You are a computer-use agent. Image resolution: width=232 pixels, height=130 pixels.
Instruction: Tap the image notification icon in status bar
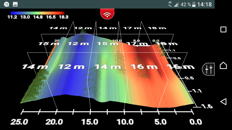coord(15,4)
